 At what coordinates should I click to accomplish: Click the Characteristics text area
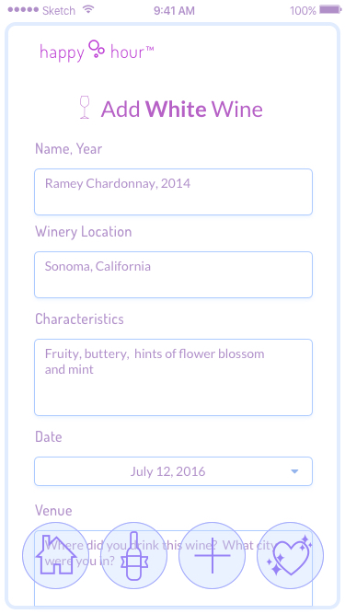(173, 377)
